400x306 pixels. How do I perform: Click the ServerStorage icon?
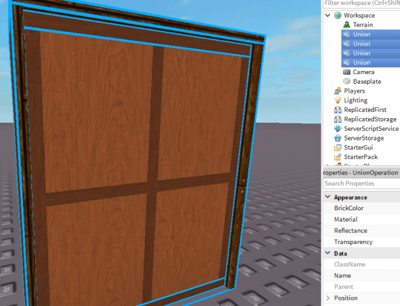click(x=338, y=138)
